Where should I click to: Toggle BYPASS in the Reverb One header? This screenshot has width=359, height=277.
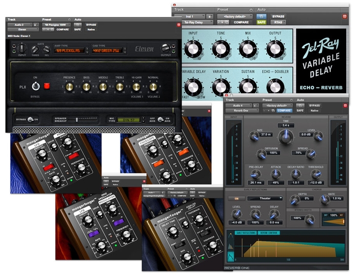click(x=314, y=105)
